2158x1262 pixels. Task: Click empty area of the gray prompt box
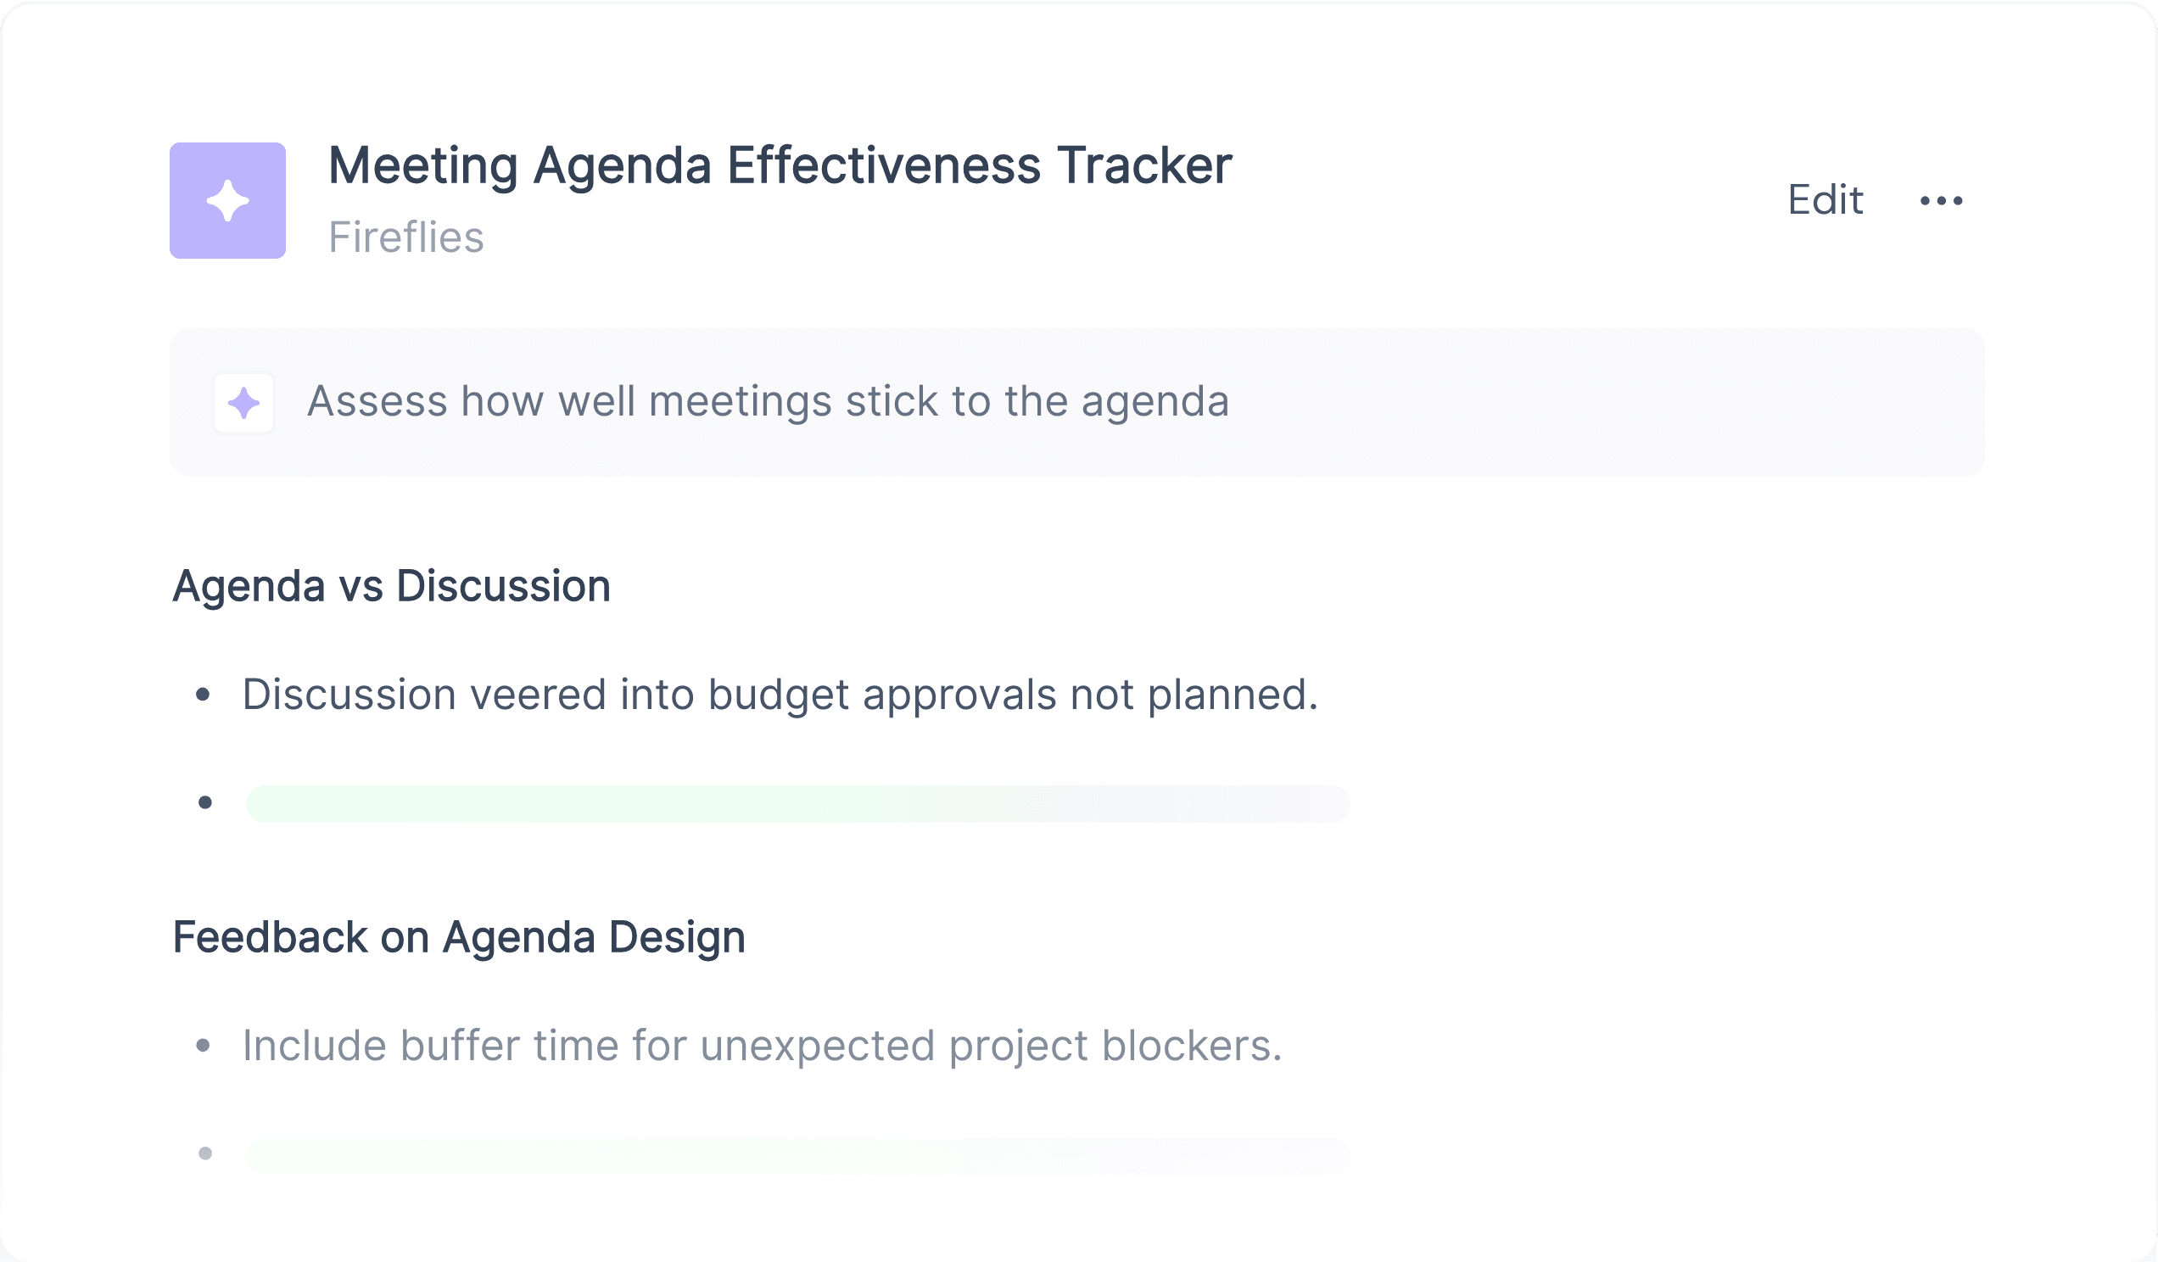1610,402
